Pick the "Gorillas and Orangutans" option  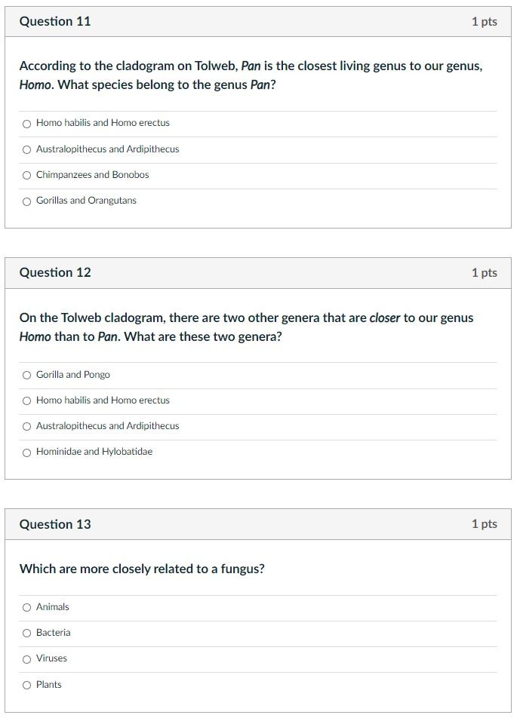(x=26, y=201)
